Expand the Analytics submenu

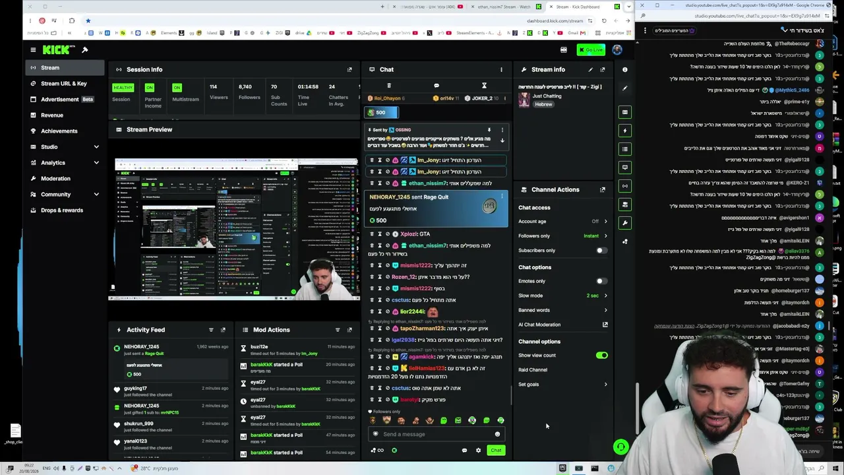click(x=96, y=162)
